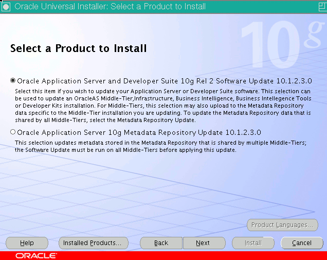Open the window menu icon in title bar
The width and height of the screenshot is (327, 260).
click(6, 7)
